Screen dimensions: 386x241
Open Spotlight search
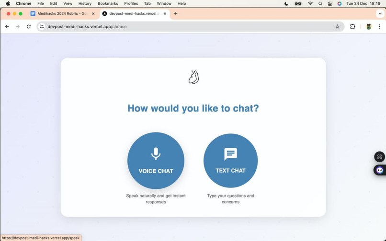point(320,3)
